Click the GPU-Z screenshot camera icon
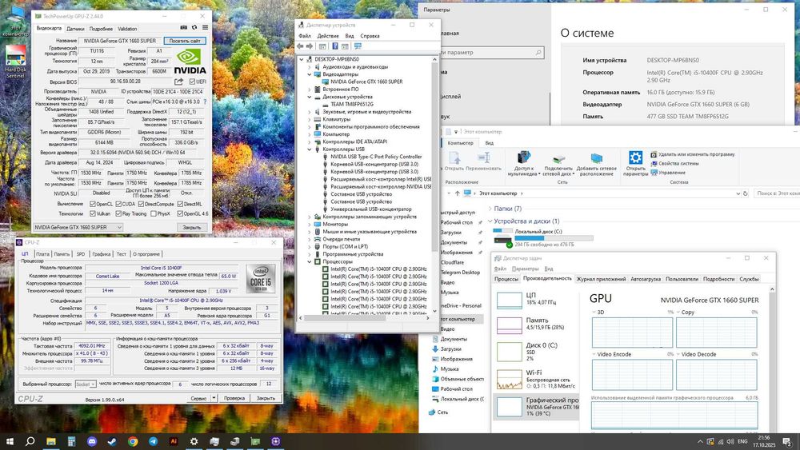Viewport: 800px width, 450px height. [x=184, y=27]
